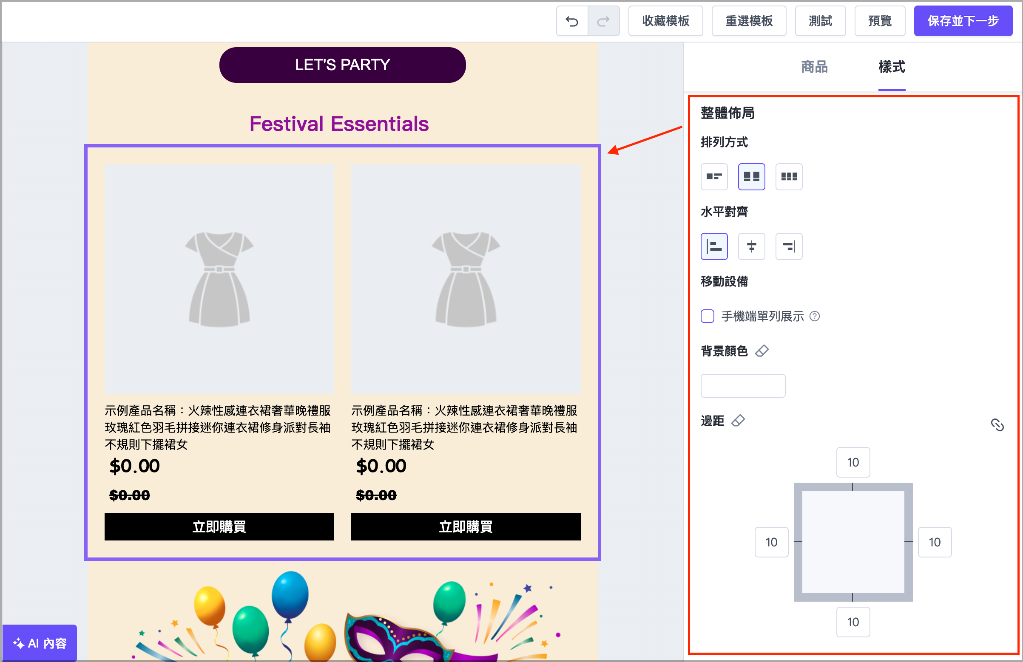Image resolution: width=1023 pixels, height=662 pixels.
Task: Choose the center alignment icon
Action: click(x=751, y=246)
